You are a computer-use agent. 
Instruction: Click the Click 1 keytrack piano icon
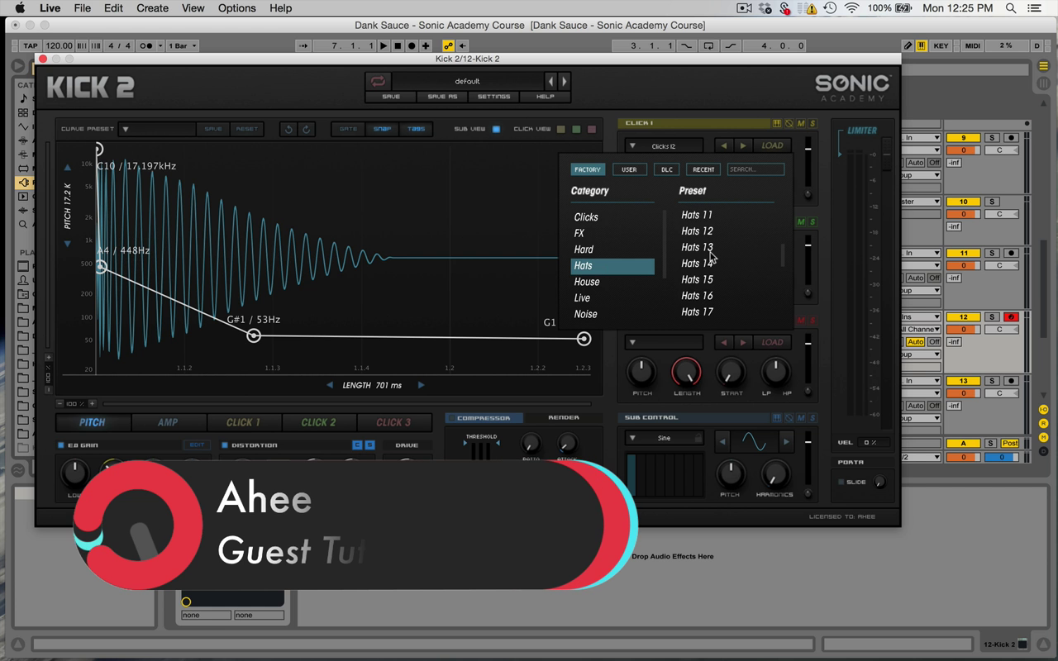(776, 124)
